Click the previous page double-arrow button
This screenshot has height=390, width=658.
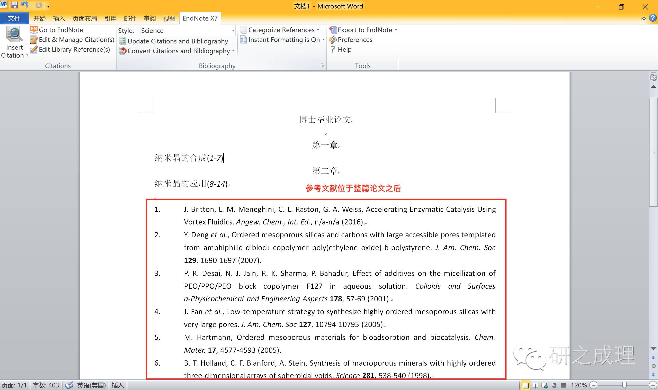(653, 358)
